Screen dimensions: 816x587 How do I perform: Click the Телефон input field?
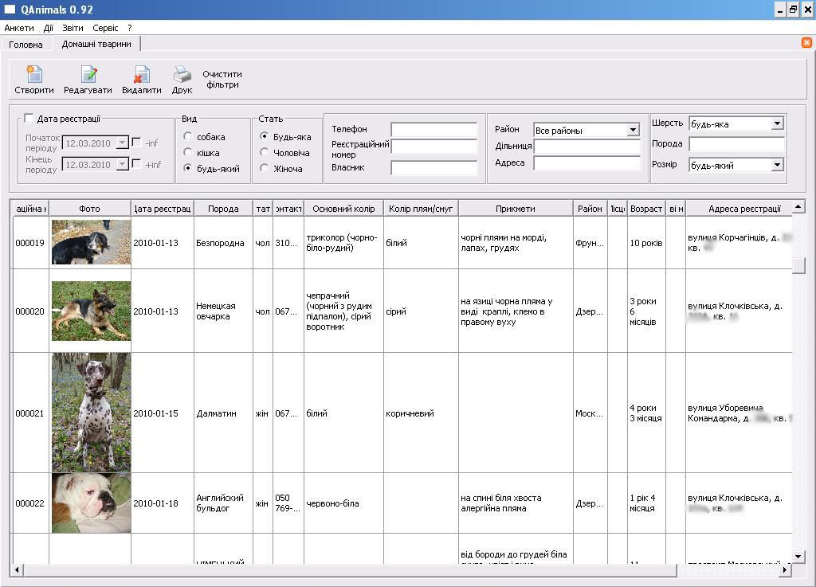click(433, 130)
